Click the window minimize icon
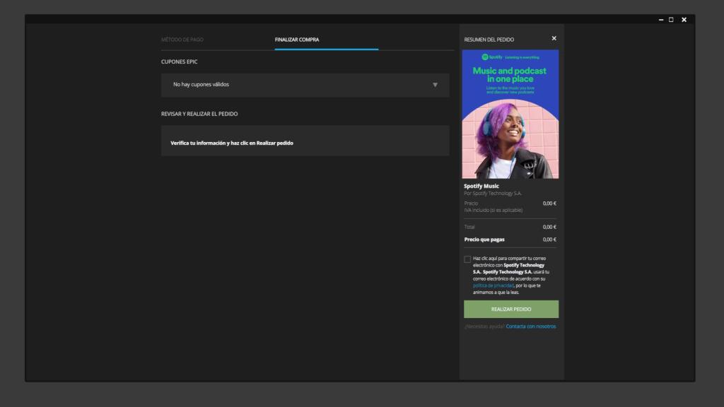Viewport: 724px width, 407px height. click(x=661, y=20)
